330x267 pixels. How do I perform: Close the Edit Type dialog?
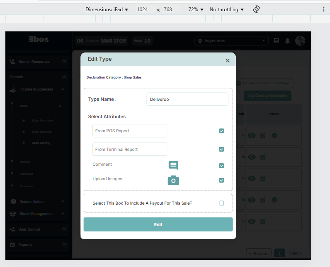(x=228, y=61)
